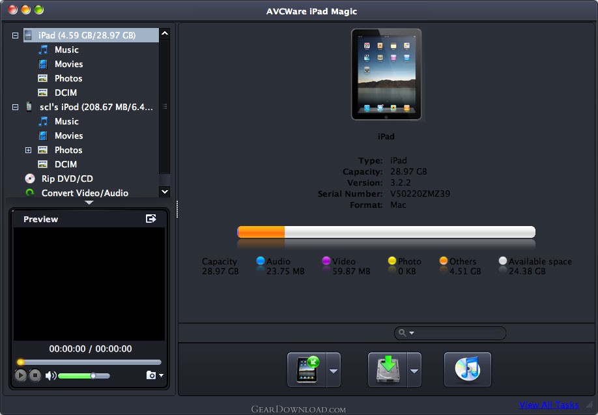Click the film icon beside iPad Movies

(x=43, y=64)
